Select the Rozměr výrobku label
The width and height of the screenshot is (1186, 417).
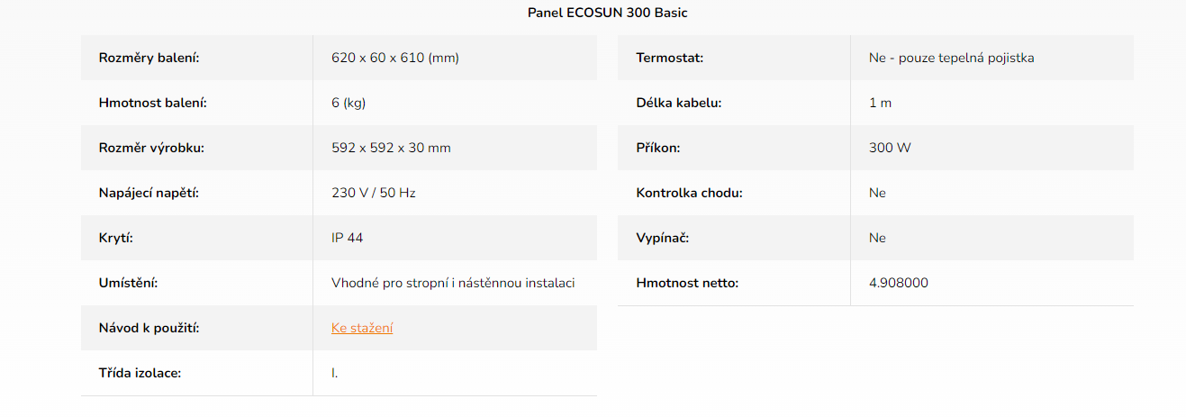point(151,148)
